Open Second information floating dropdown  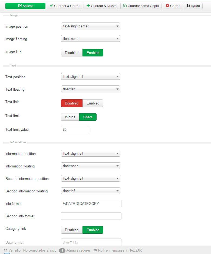(x=91, y=191)
